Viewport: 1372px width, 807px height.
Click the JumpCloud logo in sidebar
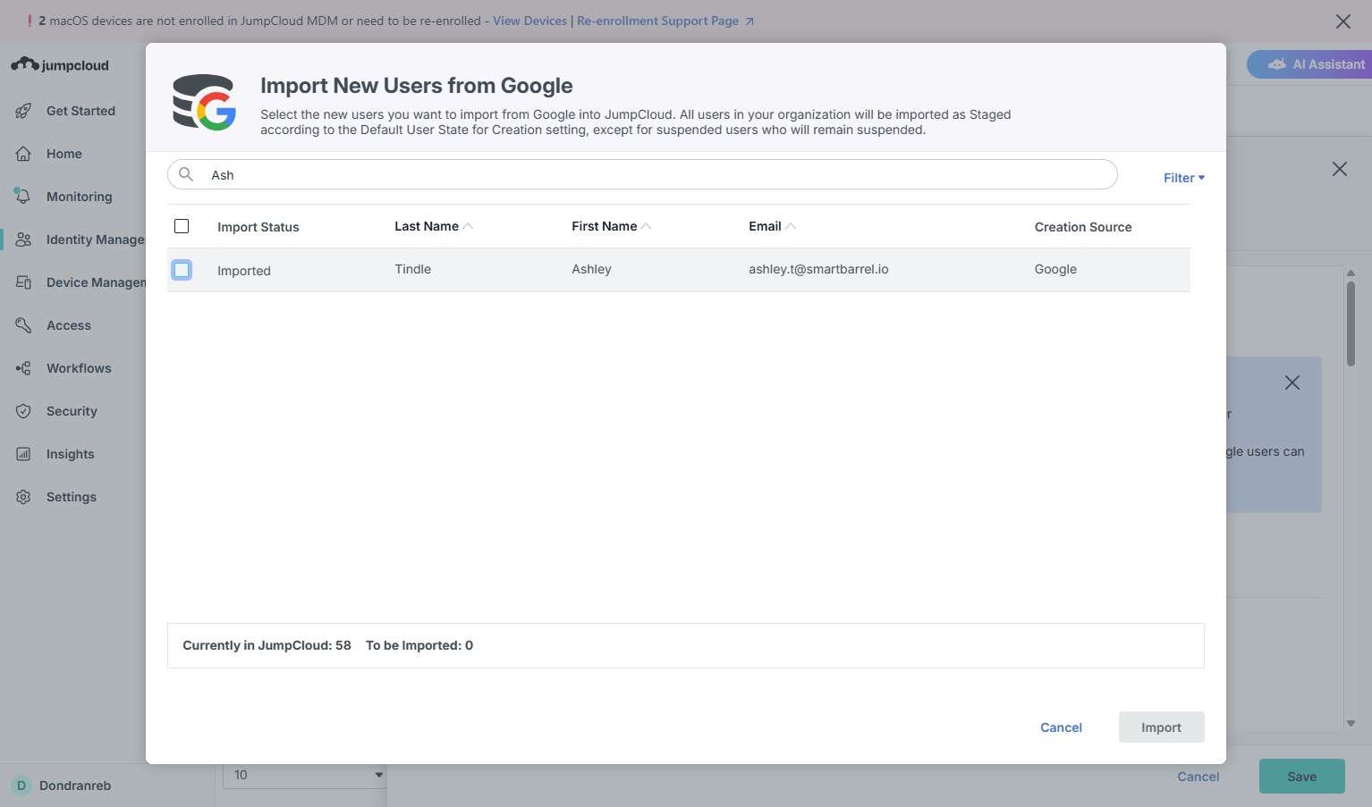click(x=60, y=65)
